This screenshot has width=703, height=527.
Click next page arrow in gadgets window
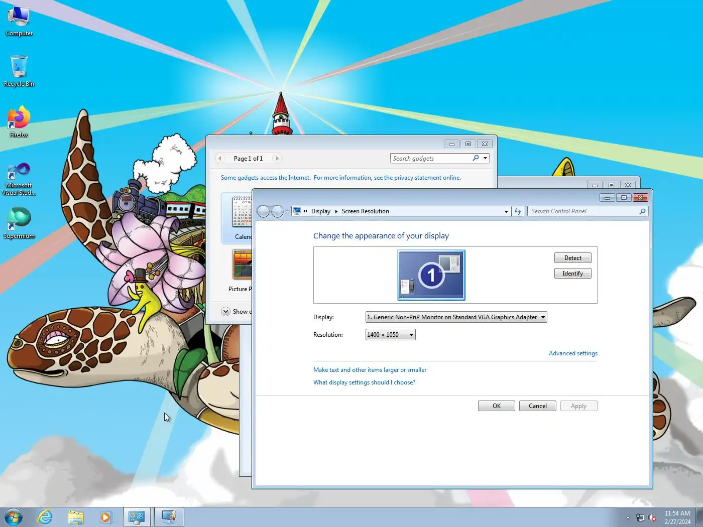[x=277, y=158]
